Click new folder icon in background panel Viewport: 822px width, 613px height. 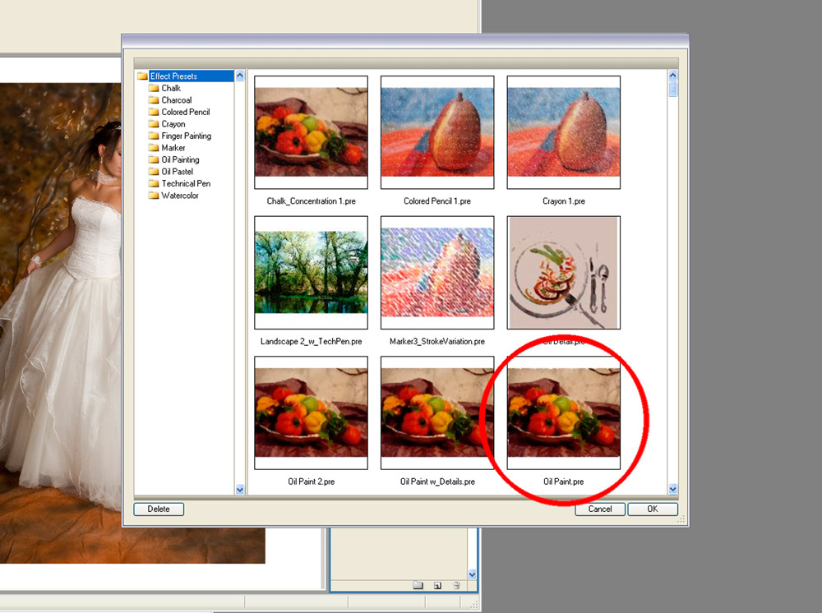[418, 585]
